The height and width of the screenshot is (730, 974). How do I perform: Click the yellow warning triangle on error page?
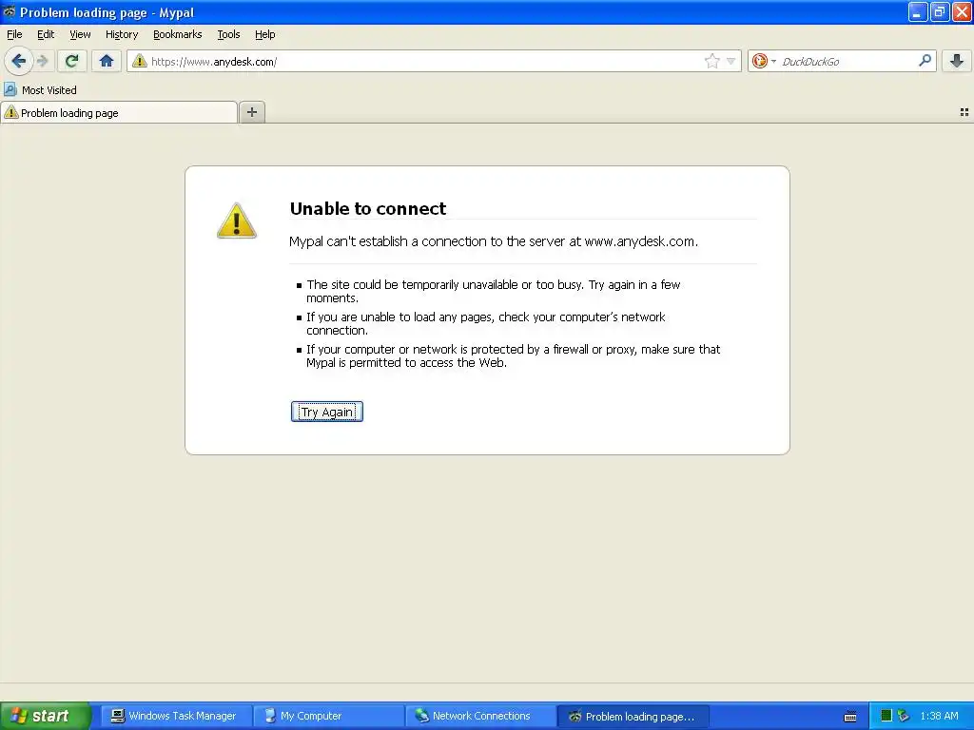(237, 221)
